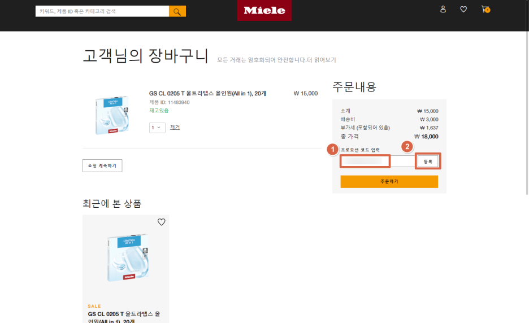This screenshot has width=529, height=323.
Task: Click the 부가세 ₩ 1,637 value
Action: click(x=429, y=128)
